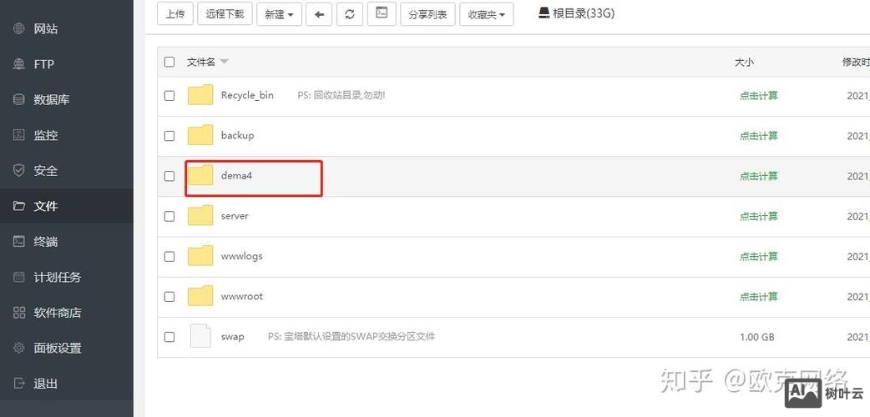The image size is (870, 417).
Task: Click the Recycle_bin folder icon
Action: click(200, 95)
